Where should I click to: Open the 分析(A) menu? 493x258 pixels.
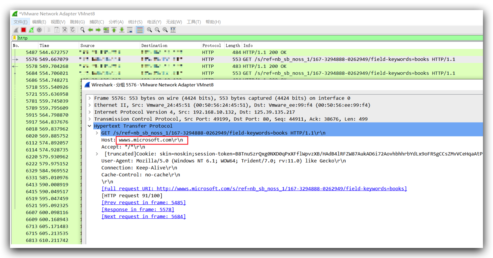(116, 22)
